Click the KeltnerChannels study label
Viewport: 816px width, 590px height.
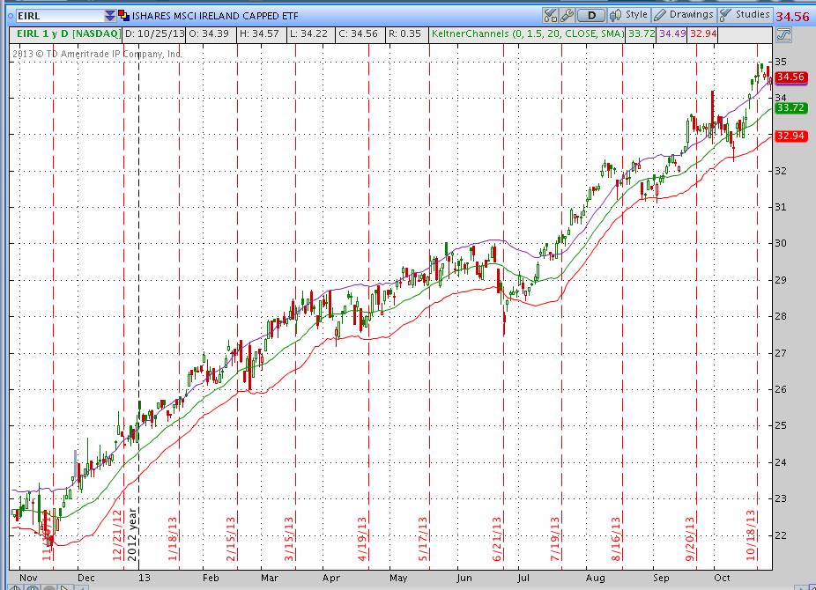(528, 33)
